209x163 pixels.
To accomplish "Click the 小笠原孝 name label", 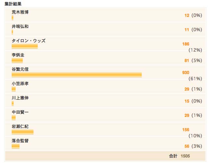I will point(20,84).
